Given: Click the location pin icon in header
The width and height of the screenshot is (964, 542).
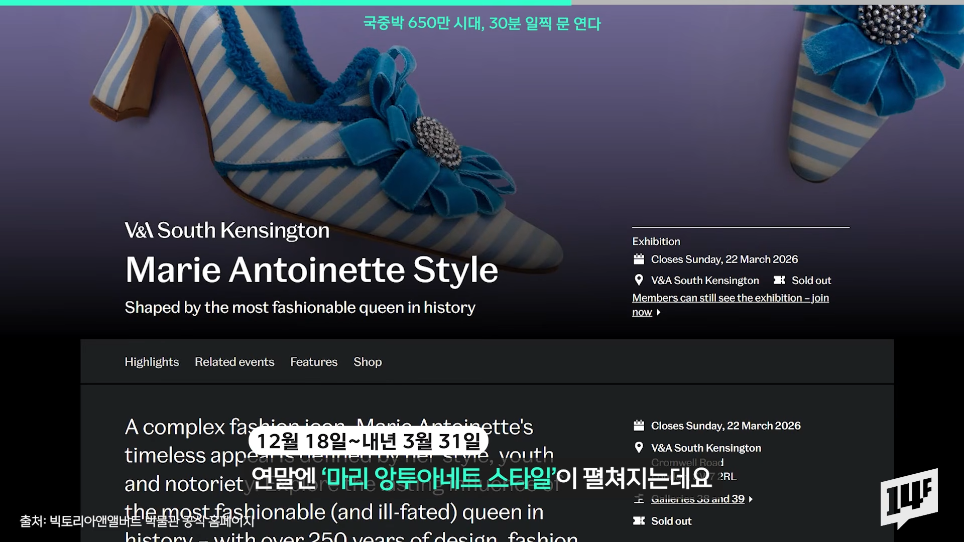Looking at the screenshot, I should pyautogui.click(x=639, y=280).
